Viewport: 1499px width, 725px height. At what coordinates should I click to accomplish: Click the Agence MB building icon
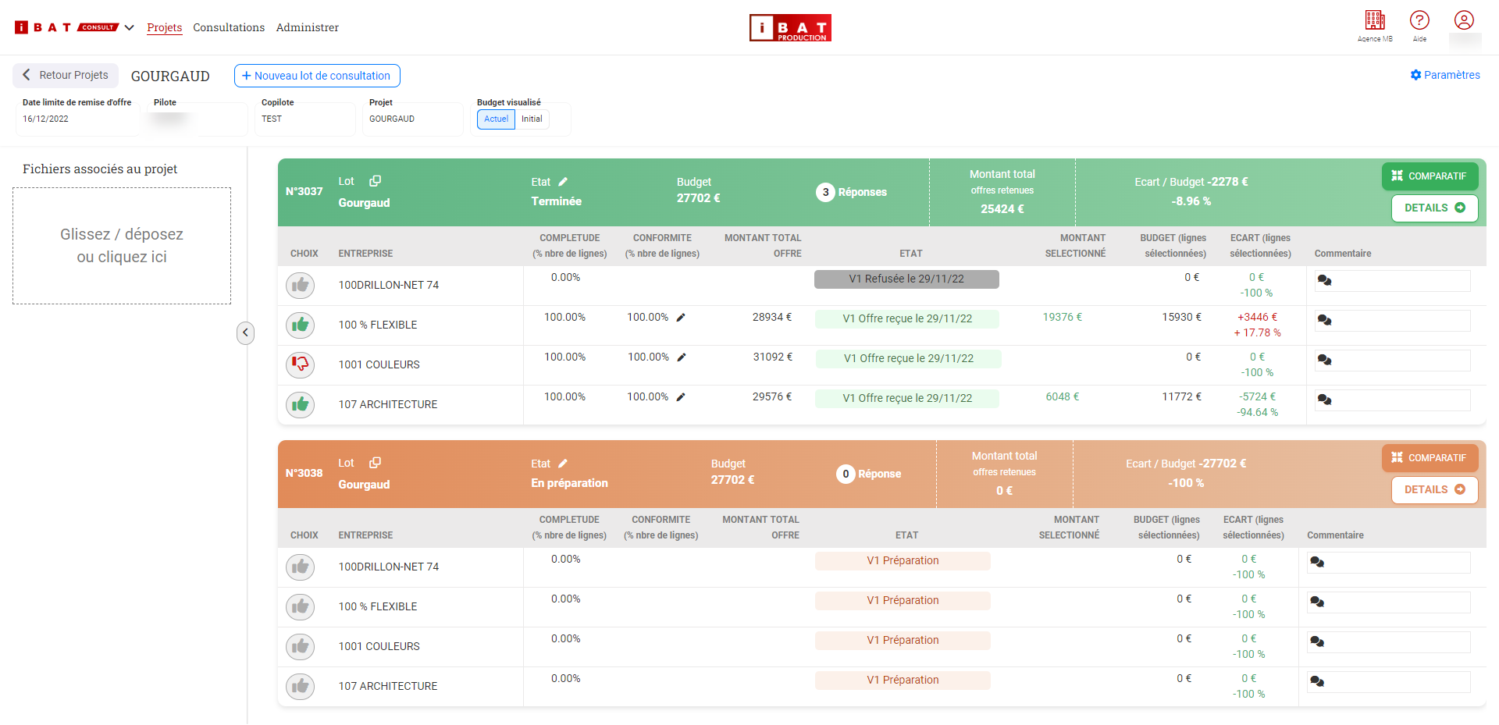[1374, 20]
